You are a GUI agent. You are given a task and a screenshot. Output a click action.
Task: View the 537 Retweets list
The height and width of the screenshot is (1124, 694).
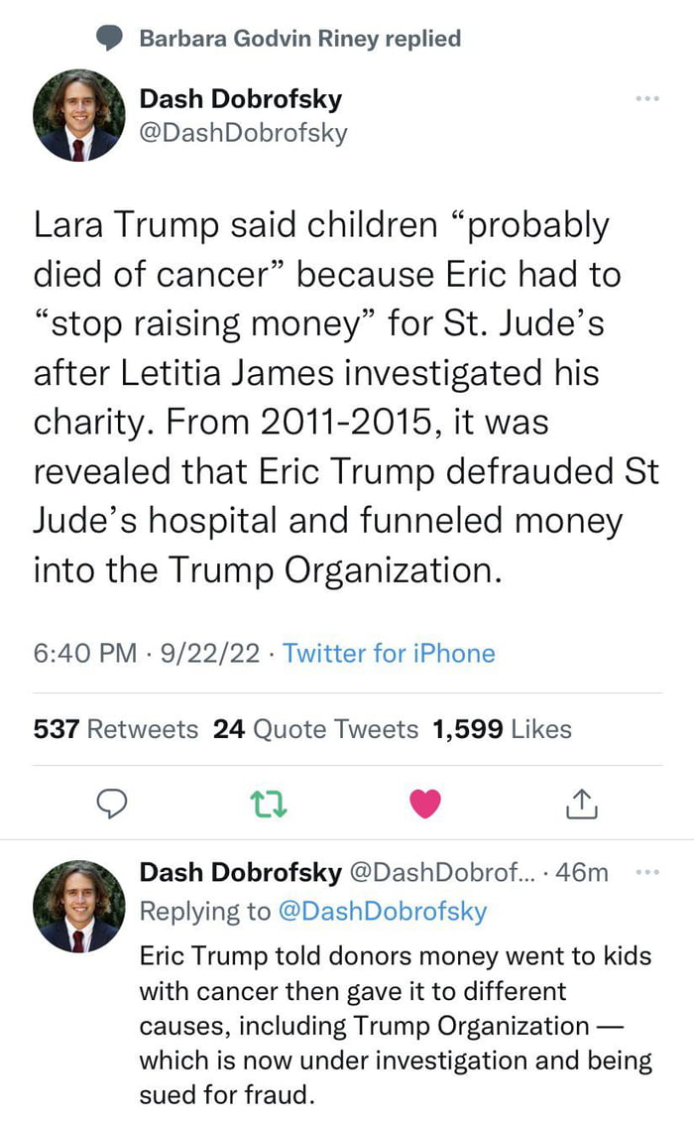coord(116,729)
